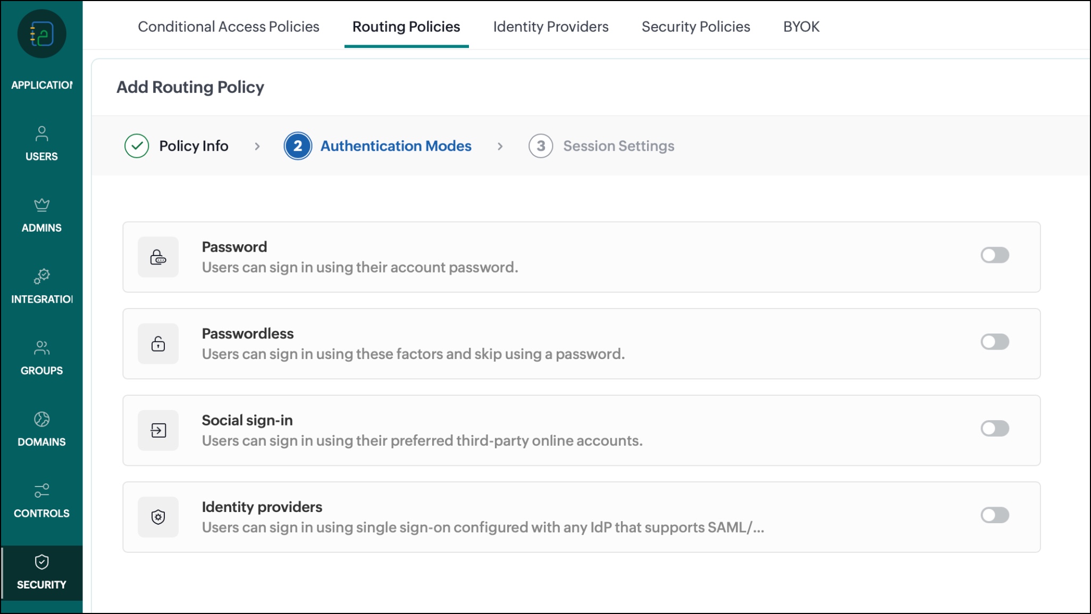Click the 'Social sign-in' option title
The width and height of the screenshot is (1091, 614).
(247, 420)
